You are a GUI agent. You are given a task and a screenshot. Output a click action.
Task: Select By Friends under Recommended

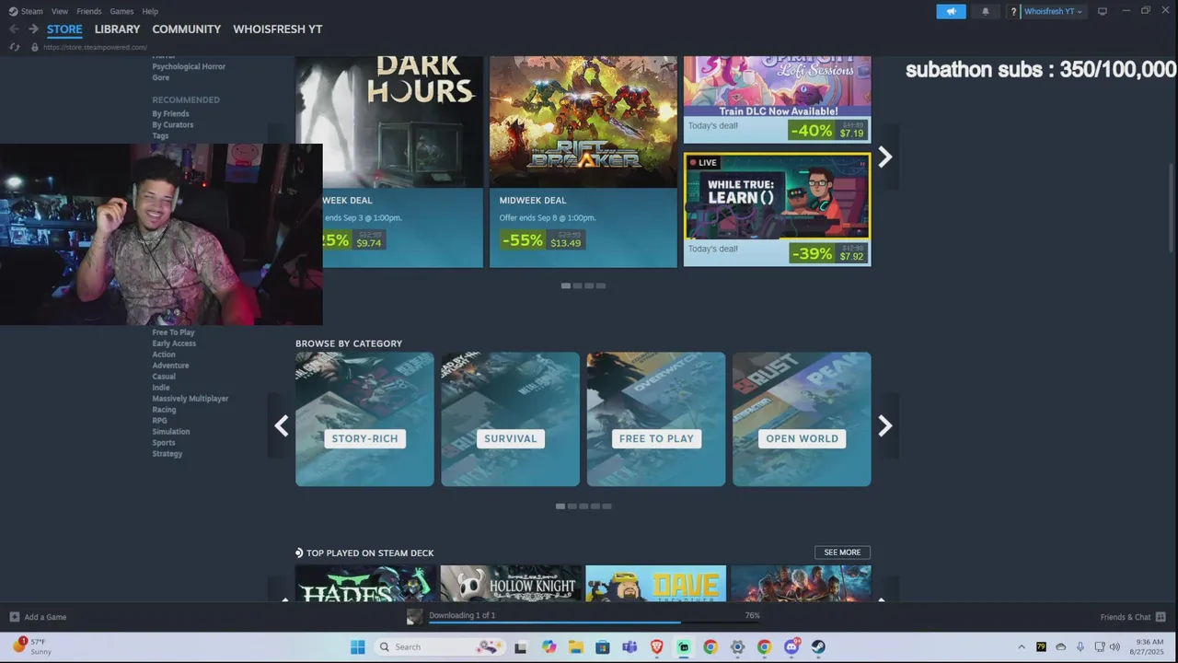(x=170, y=113)
